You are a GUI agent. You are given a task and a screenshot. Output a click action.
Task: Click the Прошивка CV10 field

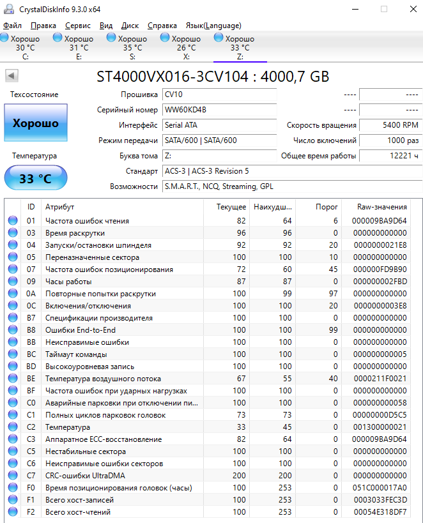point(219,95)
